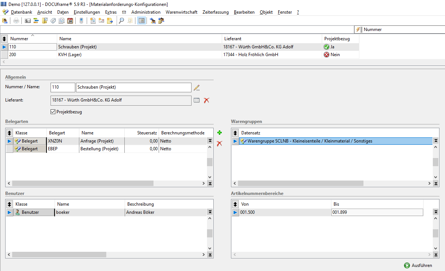445x271 pixels.
Task: Jump to first row in Artikelnummernbereiche grid
Action: [436, 212]
